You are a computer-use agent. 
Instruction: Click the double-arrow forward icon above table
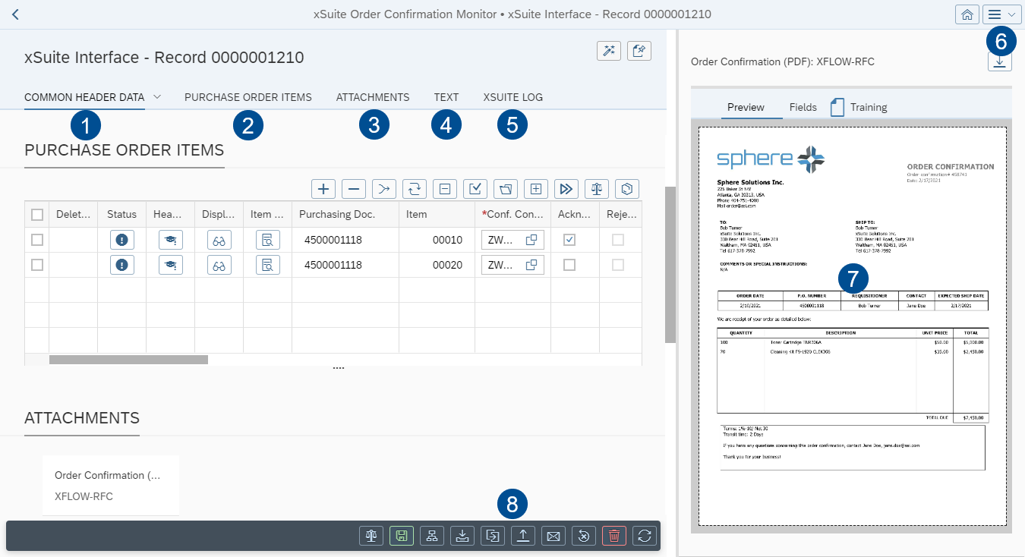click(x=566, y=189)
